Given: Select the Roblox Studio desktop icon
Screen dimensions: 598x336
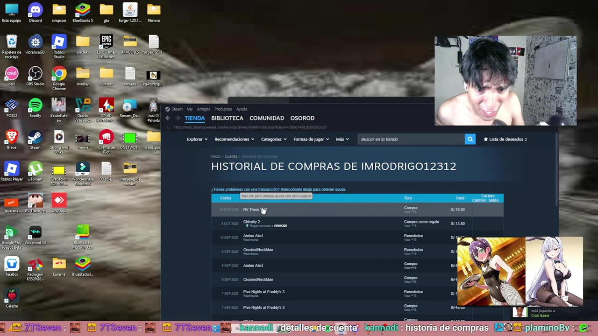Looking at the screenshot, I should point(59,47).
